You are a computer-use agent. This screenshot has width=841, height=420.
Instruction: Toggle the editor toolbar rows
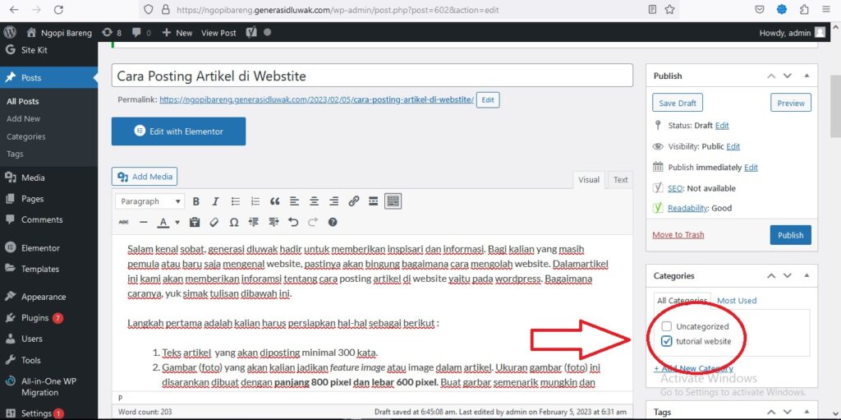pos(393,201)
